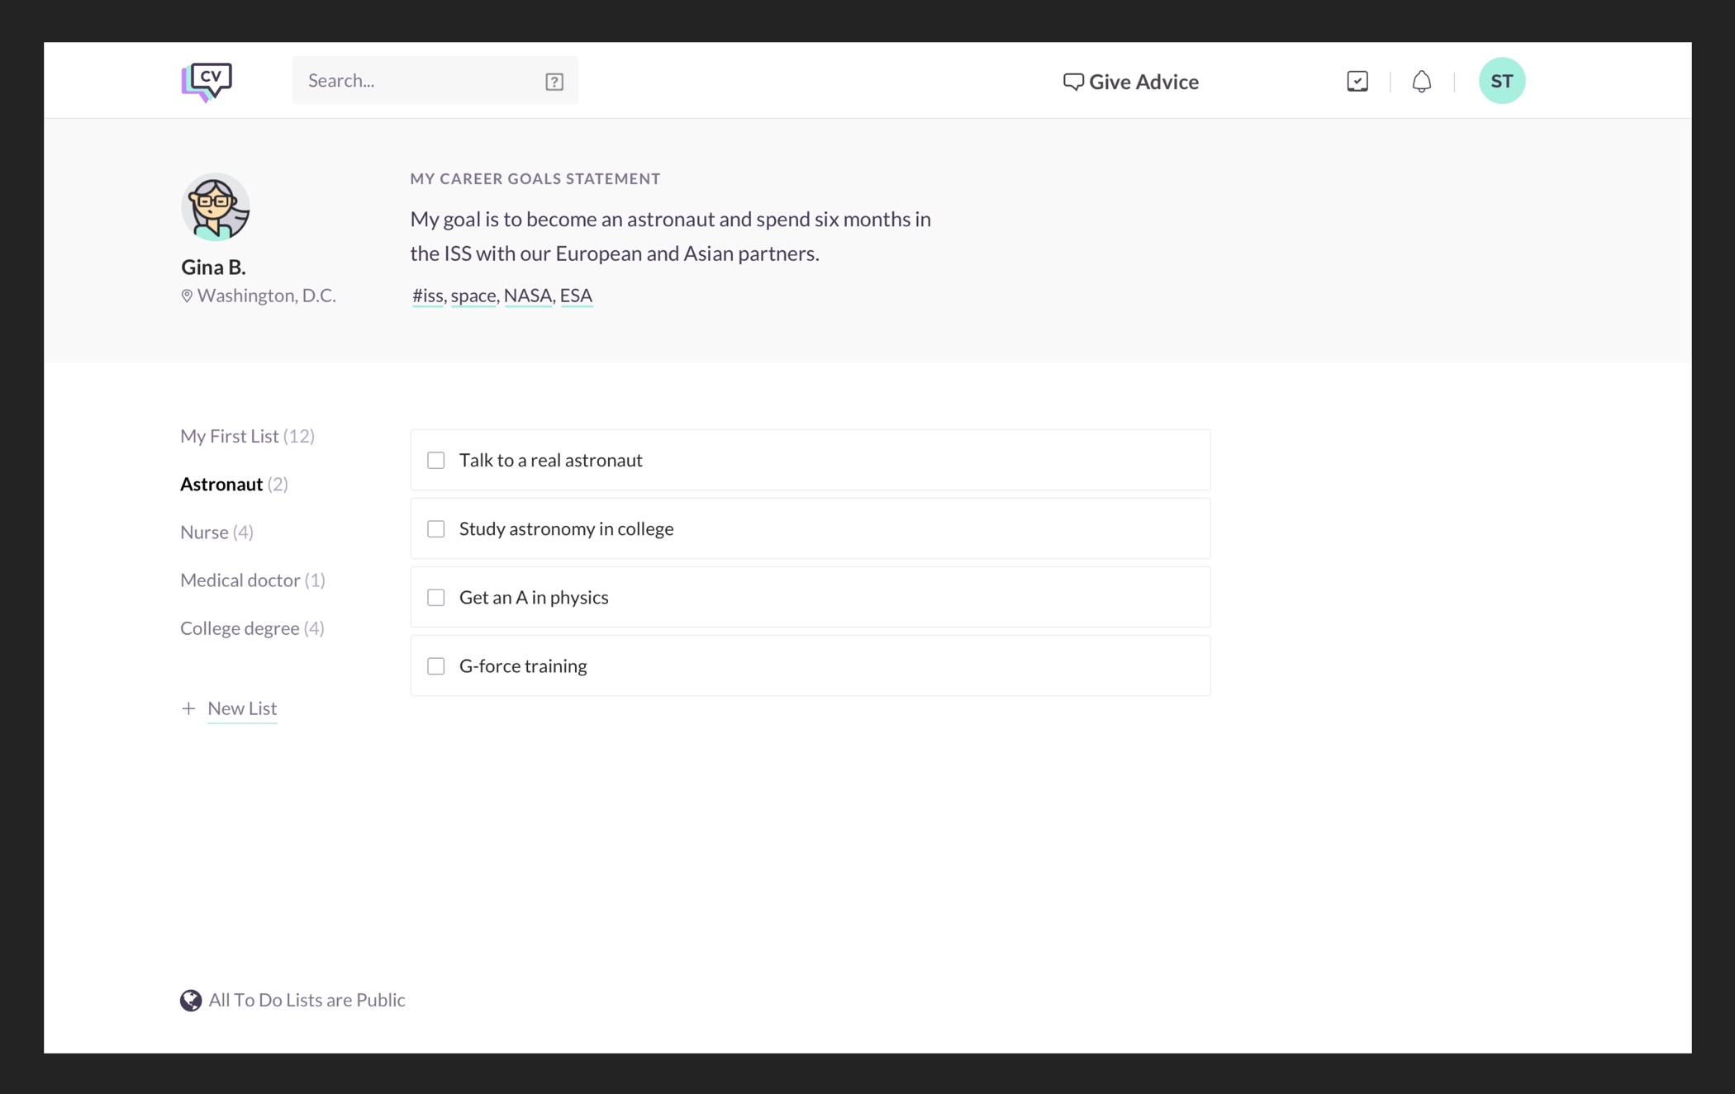This screenshot has height=1094, width=1735.
Task: Click the plus icon beside New List
Action: click(x=188, y=708)
